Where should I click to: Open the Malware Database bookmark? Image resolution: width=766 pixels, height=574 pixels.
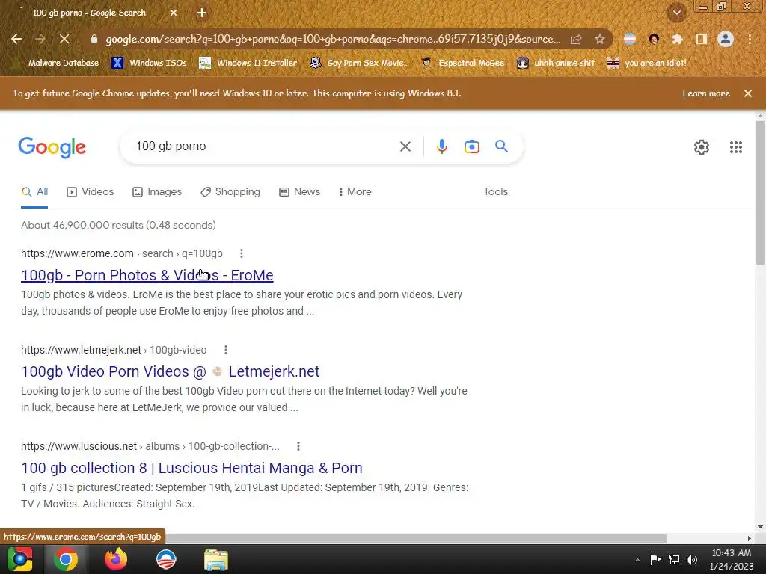57,63
